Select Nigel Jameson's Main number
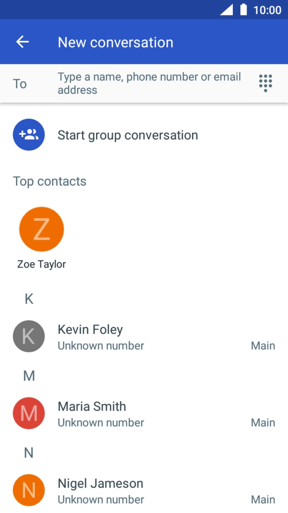288x513 pixels. (263, 499)
